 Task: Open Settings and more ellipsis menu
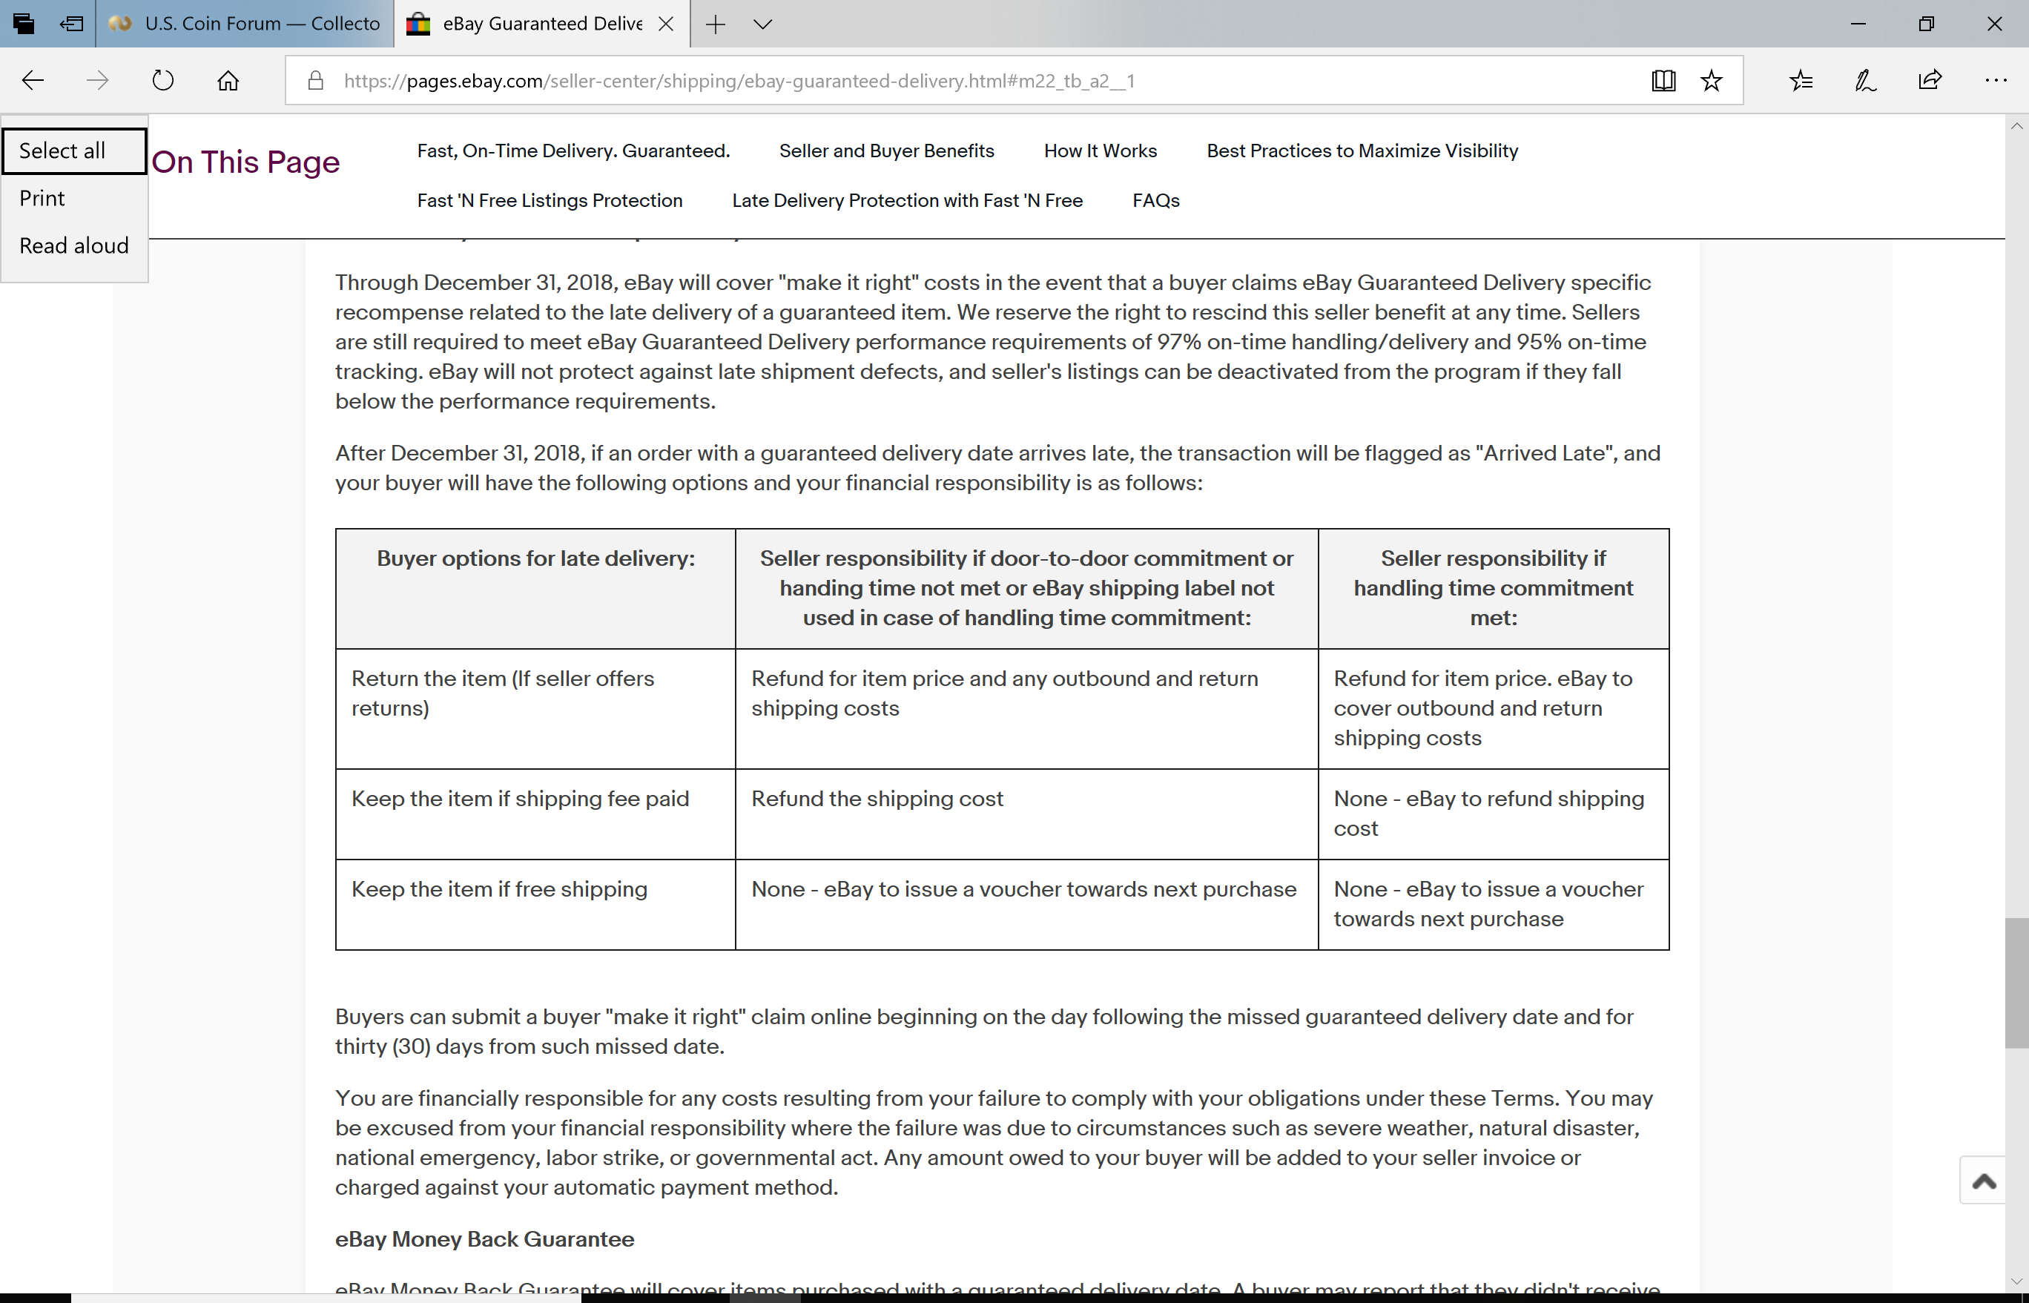(1995, 80)
